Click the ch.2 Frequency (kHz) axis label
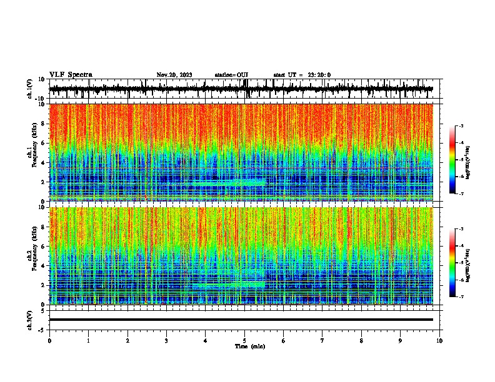This screenshot has height=382, width=495. point(33,248)
